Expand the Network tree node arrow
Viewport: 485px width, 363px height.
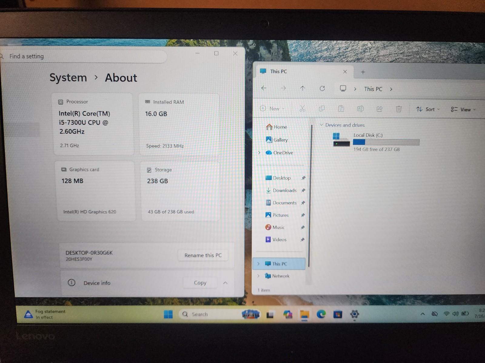click(x=258, y=276)
